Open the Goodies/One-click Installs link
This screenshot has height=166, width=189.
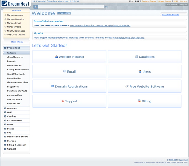coord(130,38)
